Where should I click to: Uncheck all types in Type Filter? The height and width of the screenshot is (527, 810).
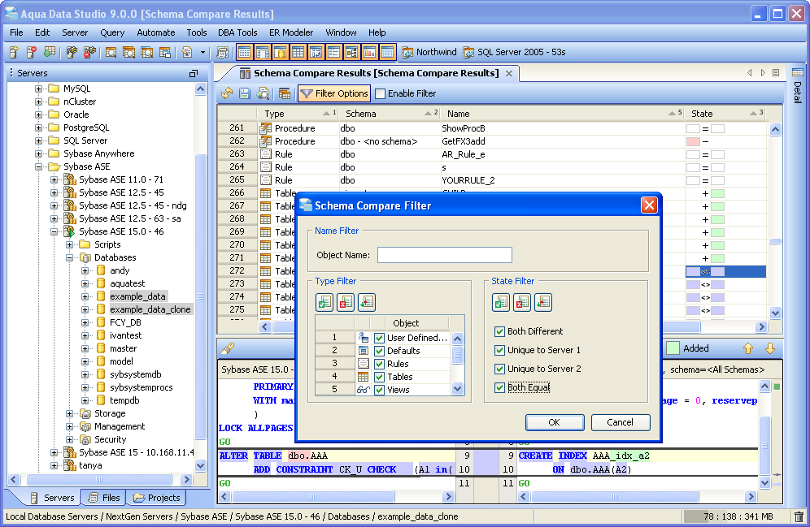tap(346, 302)
